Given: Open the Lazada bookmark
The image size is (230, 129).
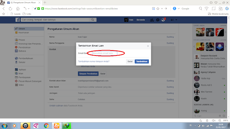Looking at the screenshot, I should (x=15, y=14).
